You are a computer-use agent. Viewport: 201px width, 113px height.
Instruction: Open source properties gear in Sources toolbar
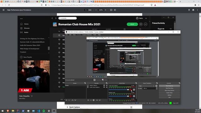point(94,100)
